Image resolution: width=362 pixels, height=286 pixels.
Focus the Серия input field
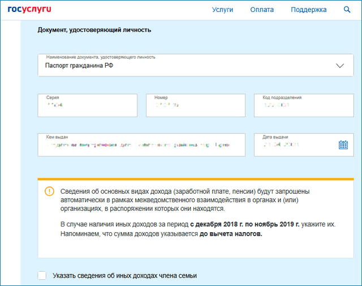click(88, 105)
